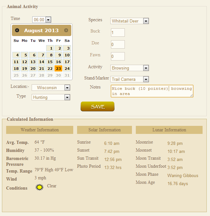Select August 18 on calendar
This screenshot has width=210, height=216.
pos(16,69)
